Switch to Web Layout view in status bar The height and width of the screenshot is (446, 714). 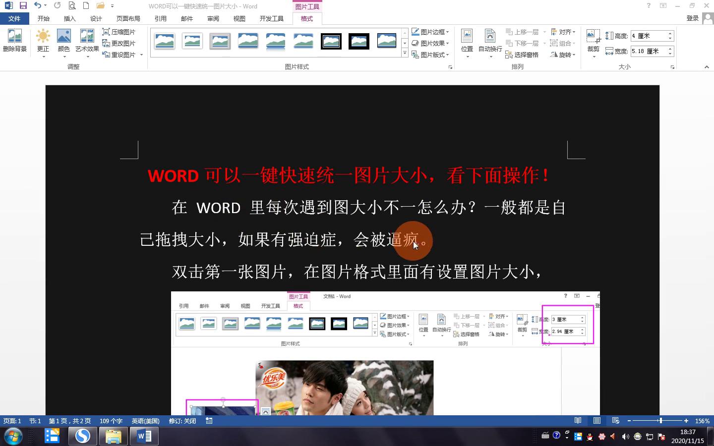pos(616,421)
